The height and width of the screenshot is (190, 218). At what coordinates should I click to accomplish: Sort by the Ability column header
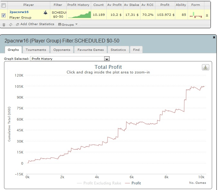[x=181, y=5]
